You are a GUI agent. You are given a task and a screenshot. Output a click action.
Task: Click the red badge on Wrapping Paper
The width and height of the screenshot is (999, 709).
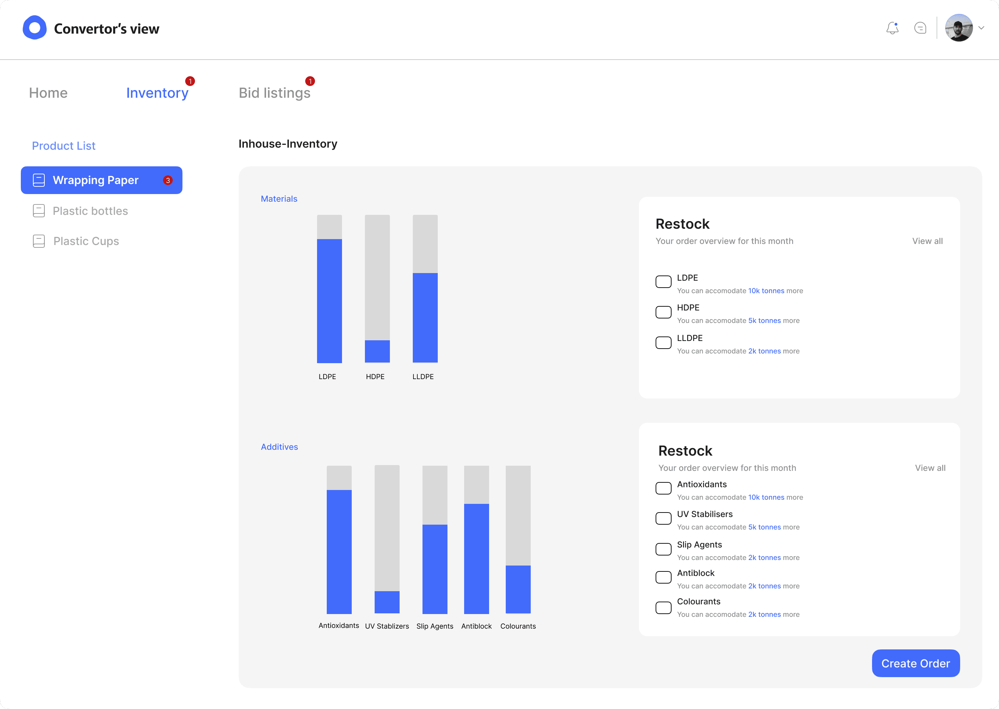click(x=168, y=180)
